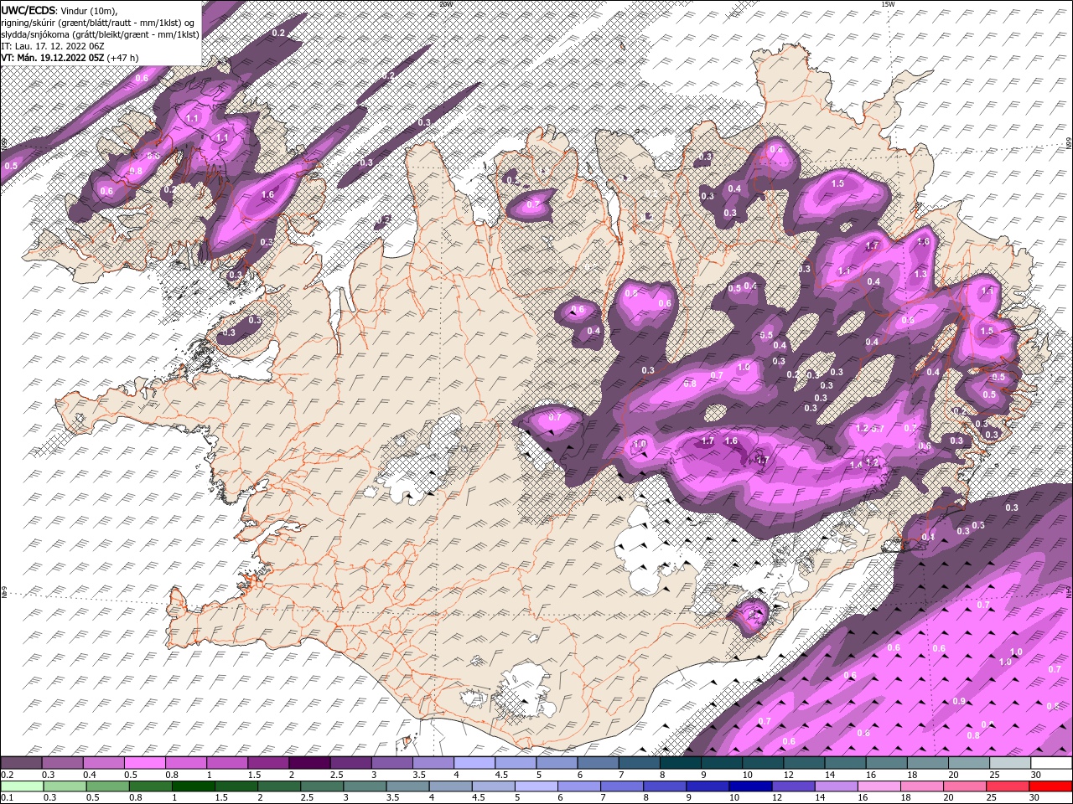Click the 'slydda/snjókoma' legend description line
Image resolution: width=1073 pixels, height=804 pixels.
(100, 34)
